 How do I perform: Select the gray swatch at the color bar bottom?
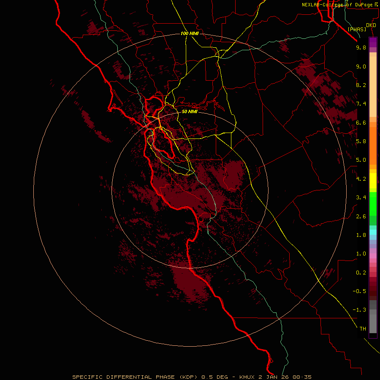click(373, 324)
